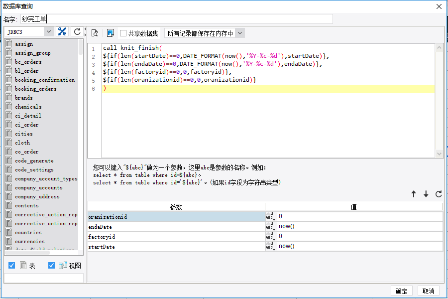Move the selected parameter up
Viewport: 448px width, 299px height.
(414, 194)
